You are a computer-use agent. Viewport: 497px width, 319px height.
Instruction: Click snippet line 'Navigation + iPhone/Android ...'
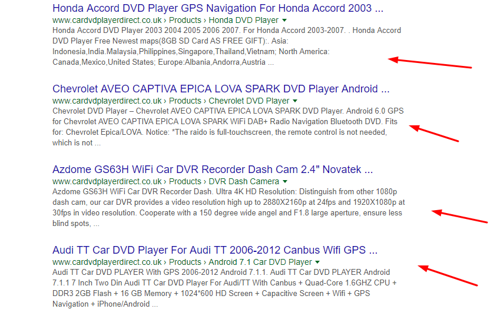[x=105, y=304]
